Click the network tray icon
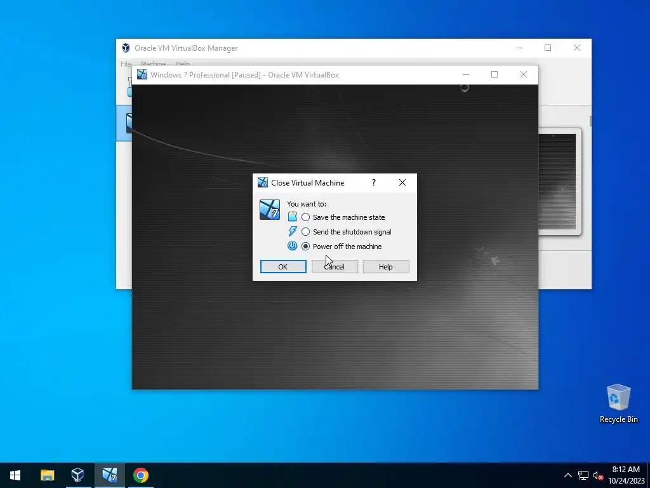Screen dimensions: 650x488 583,475
